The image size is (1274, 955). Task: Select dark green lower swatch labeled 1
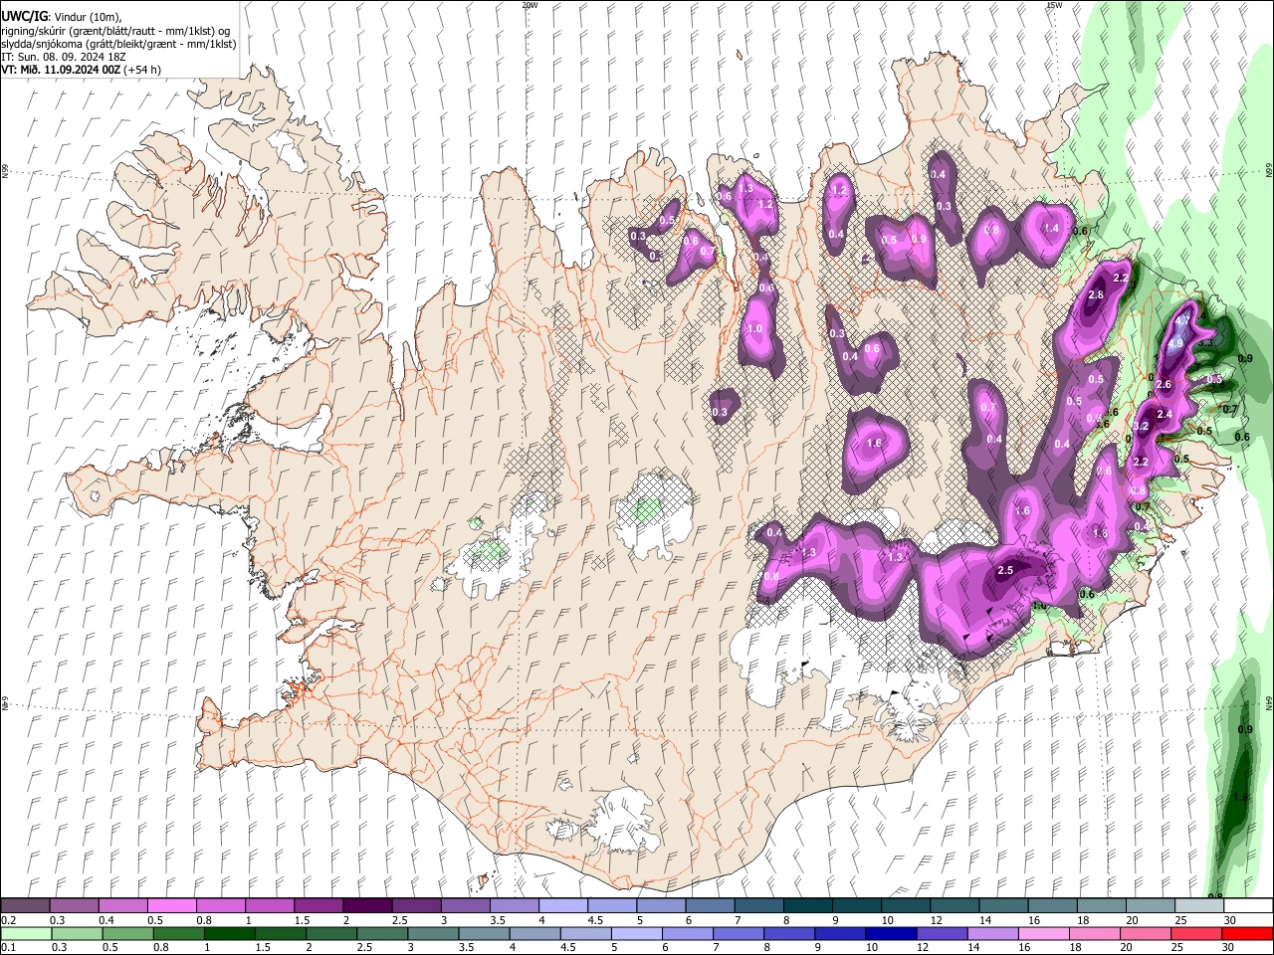229,934
